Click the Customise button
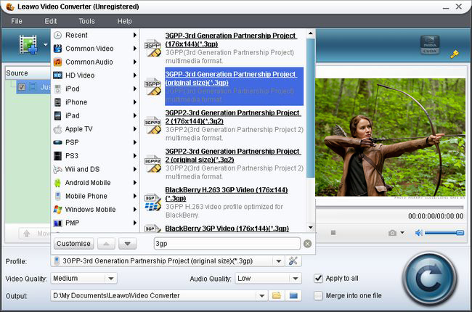 coord(74,243)
